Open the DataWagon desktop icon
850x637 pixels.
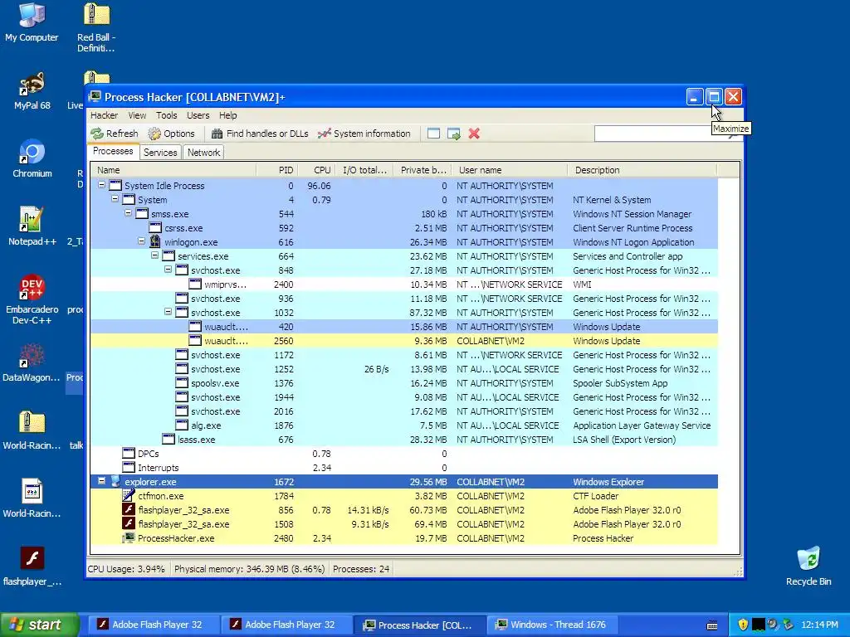click(x=32, y=363)
